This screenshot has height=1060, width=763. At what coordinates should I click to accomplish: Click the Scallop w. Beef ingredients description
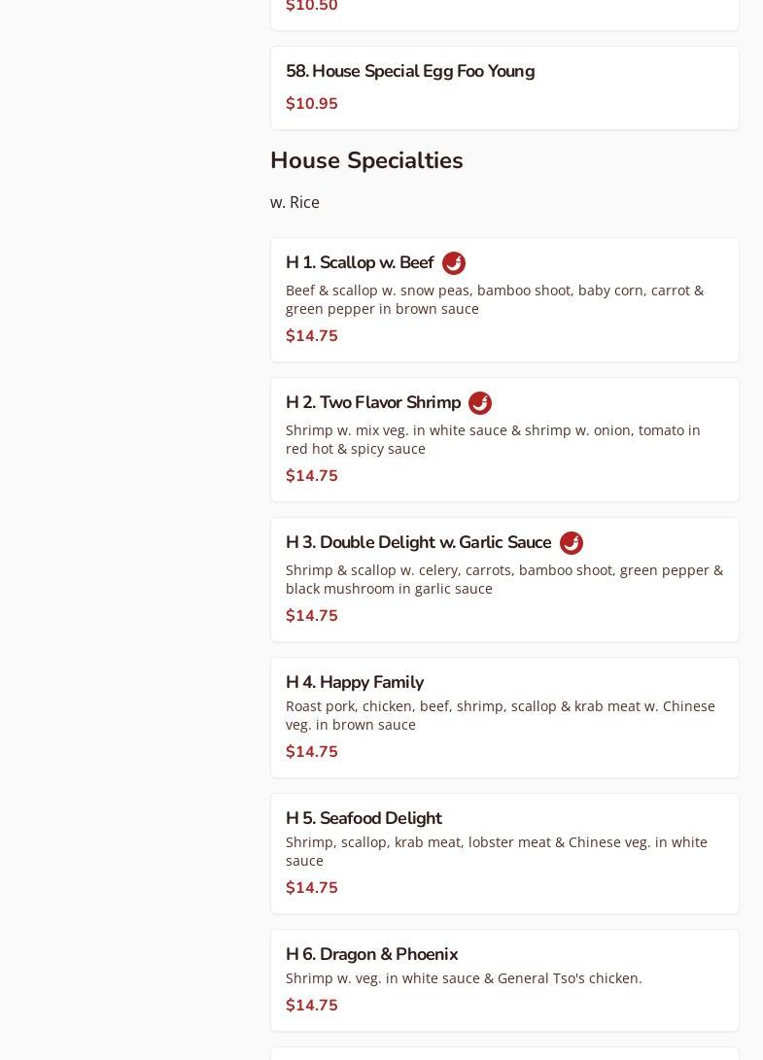tap(494, 299)
